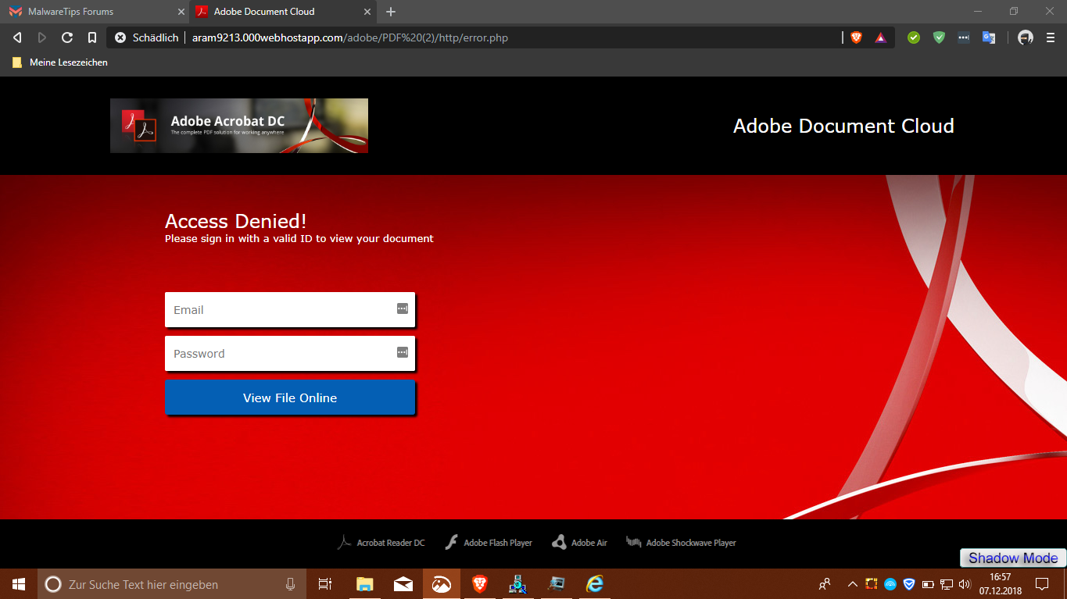Expand hidden system tray icons

tap(853, 584)
